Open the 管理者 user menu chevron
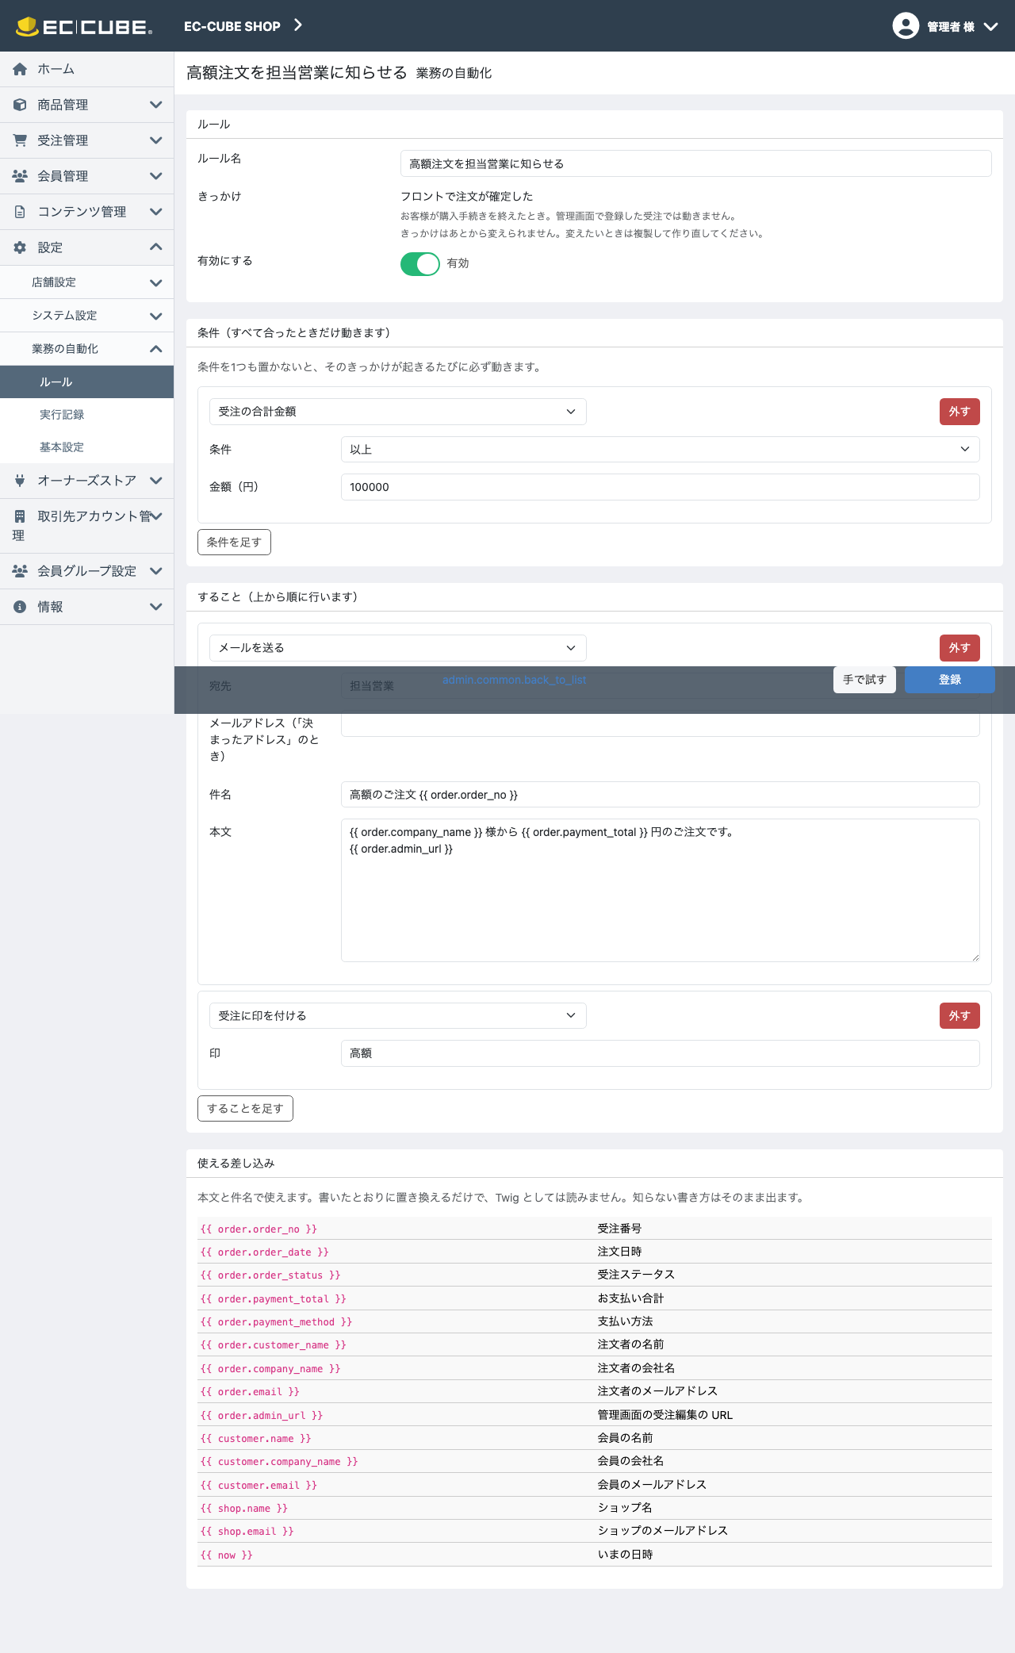 pyautogui.click(x=990, y=26)
